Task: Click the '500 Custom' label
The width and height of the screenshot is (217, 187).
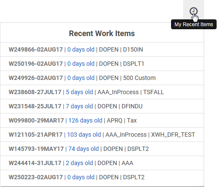Action: pos(139,78)
